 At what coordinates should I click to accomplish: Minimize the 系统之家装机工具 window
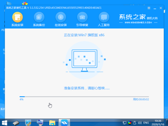tap(155, 8)
